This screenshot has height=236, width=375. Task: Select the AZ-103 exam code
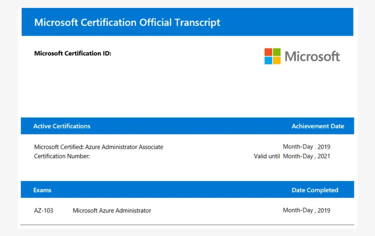pos(43,210)
